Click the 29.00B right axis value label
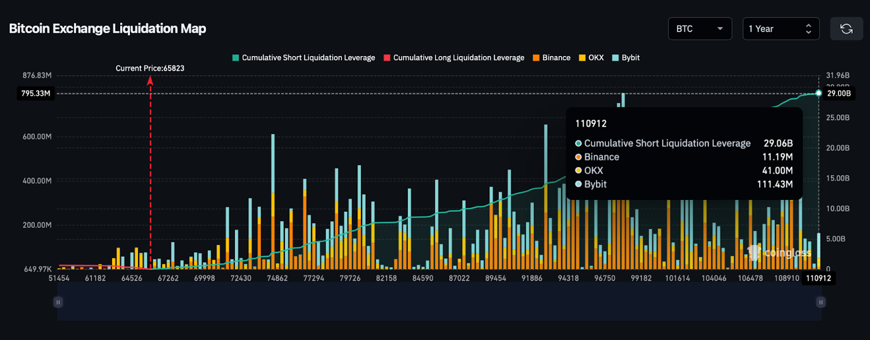Viewport: 870px width, 340px height. (x=838, y=94)
